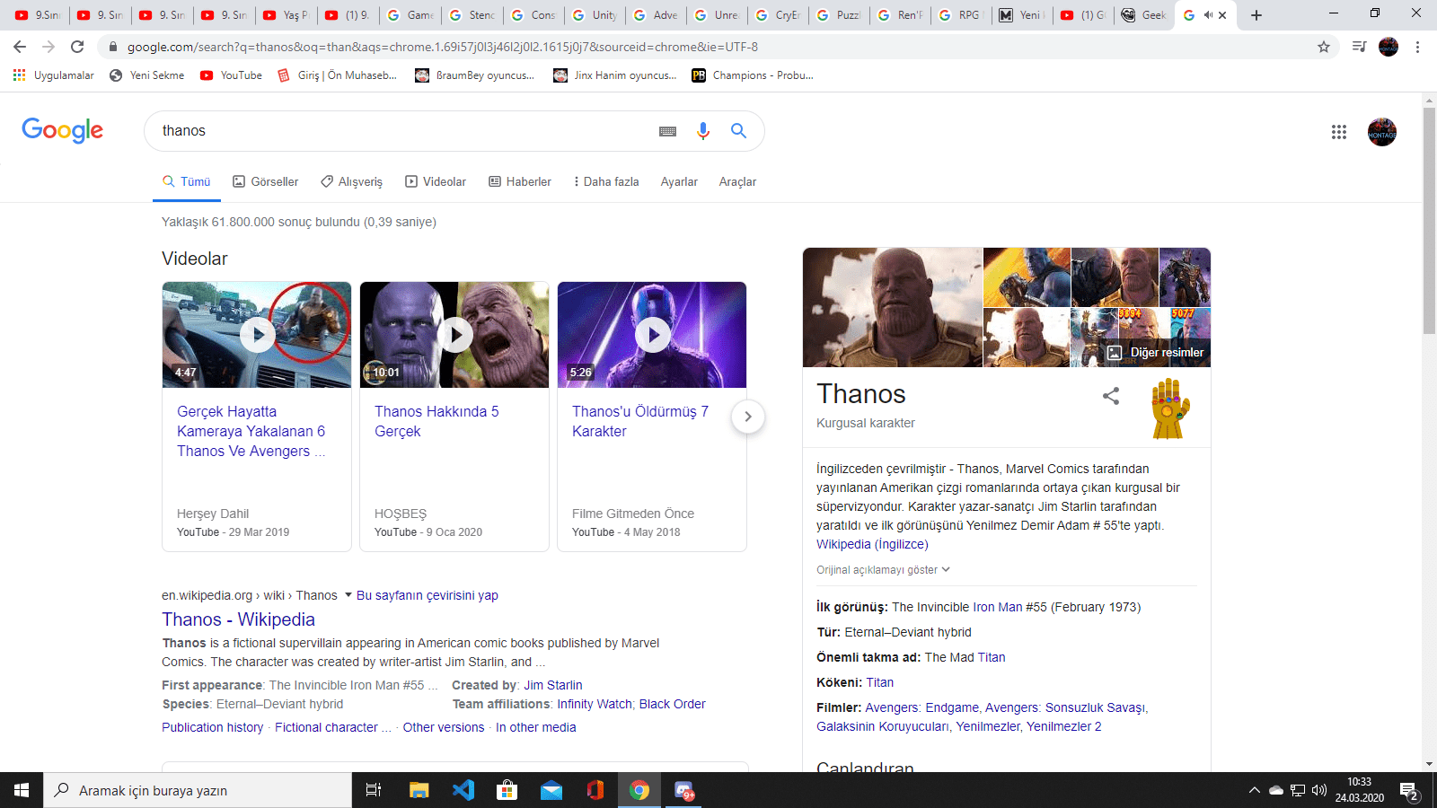The width and height of the screenshot is (1437, 808).
Task: Open the In other media link
Action: 536,727
